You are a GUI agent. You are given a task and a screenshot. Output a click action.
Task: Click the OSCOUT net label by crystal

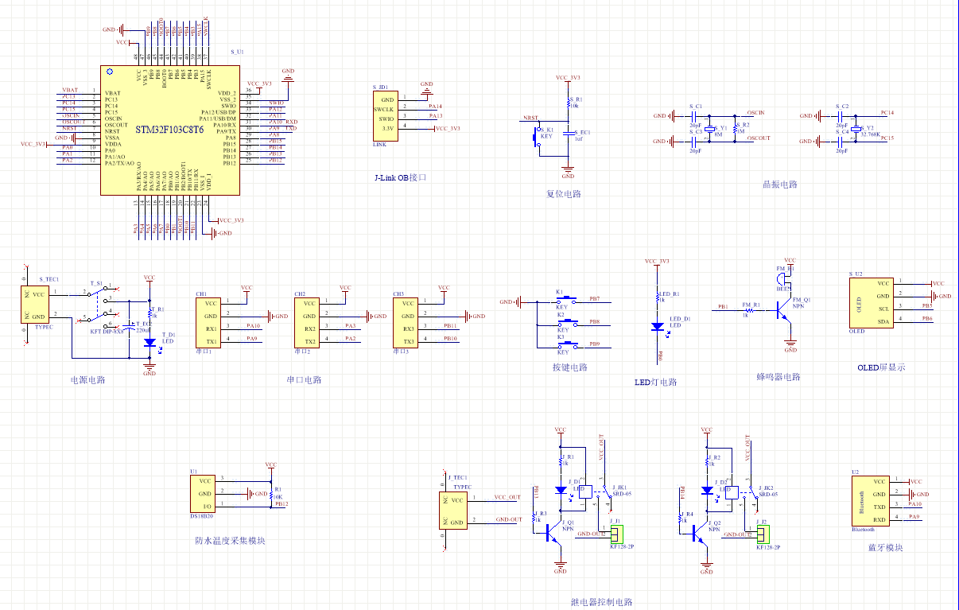point(759,138)
